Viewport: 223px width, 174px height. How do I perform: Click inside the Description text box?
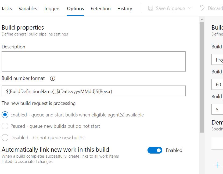(93, 61)
